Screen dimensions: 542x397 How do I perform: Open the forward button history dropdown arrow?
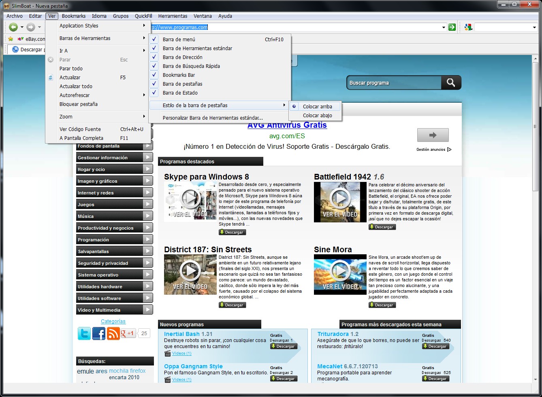pyautogui.click(x=39, y=27)
